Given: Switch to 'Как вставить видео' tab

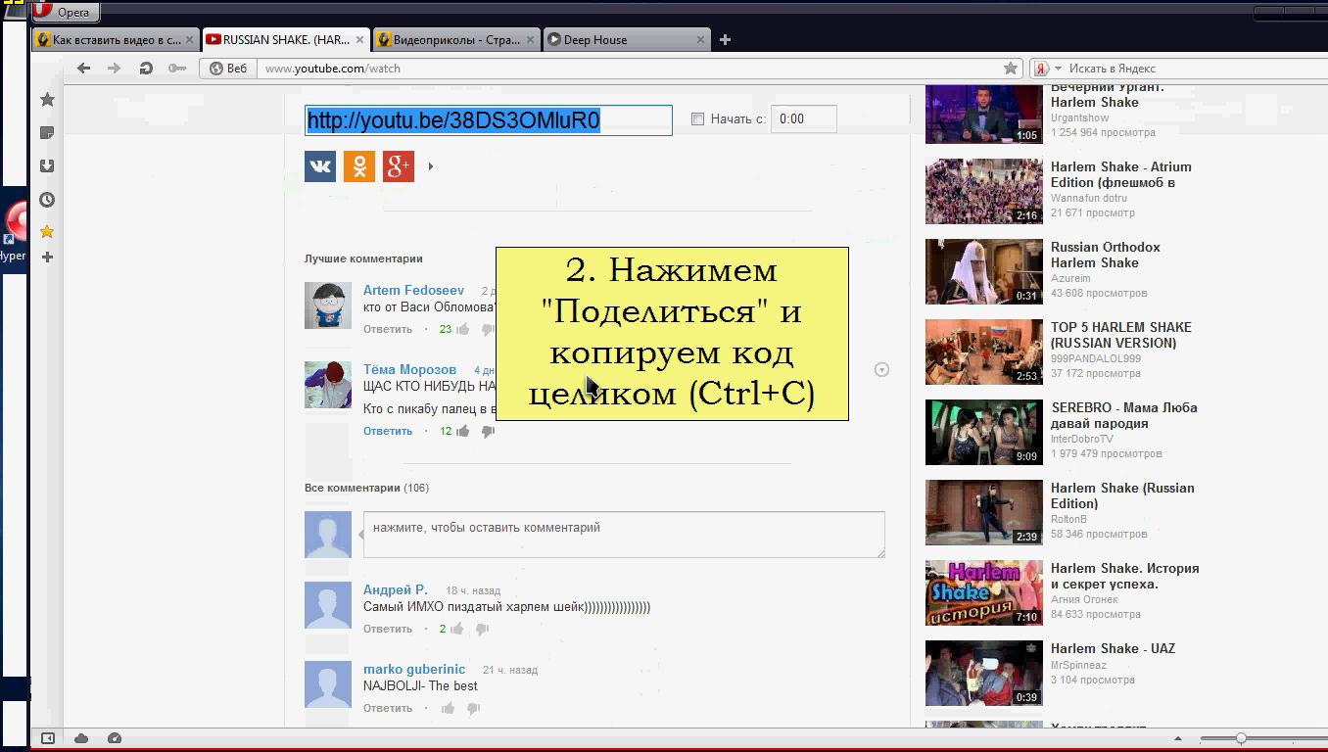Looking at the screenshot, I should pos(117,40).
